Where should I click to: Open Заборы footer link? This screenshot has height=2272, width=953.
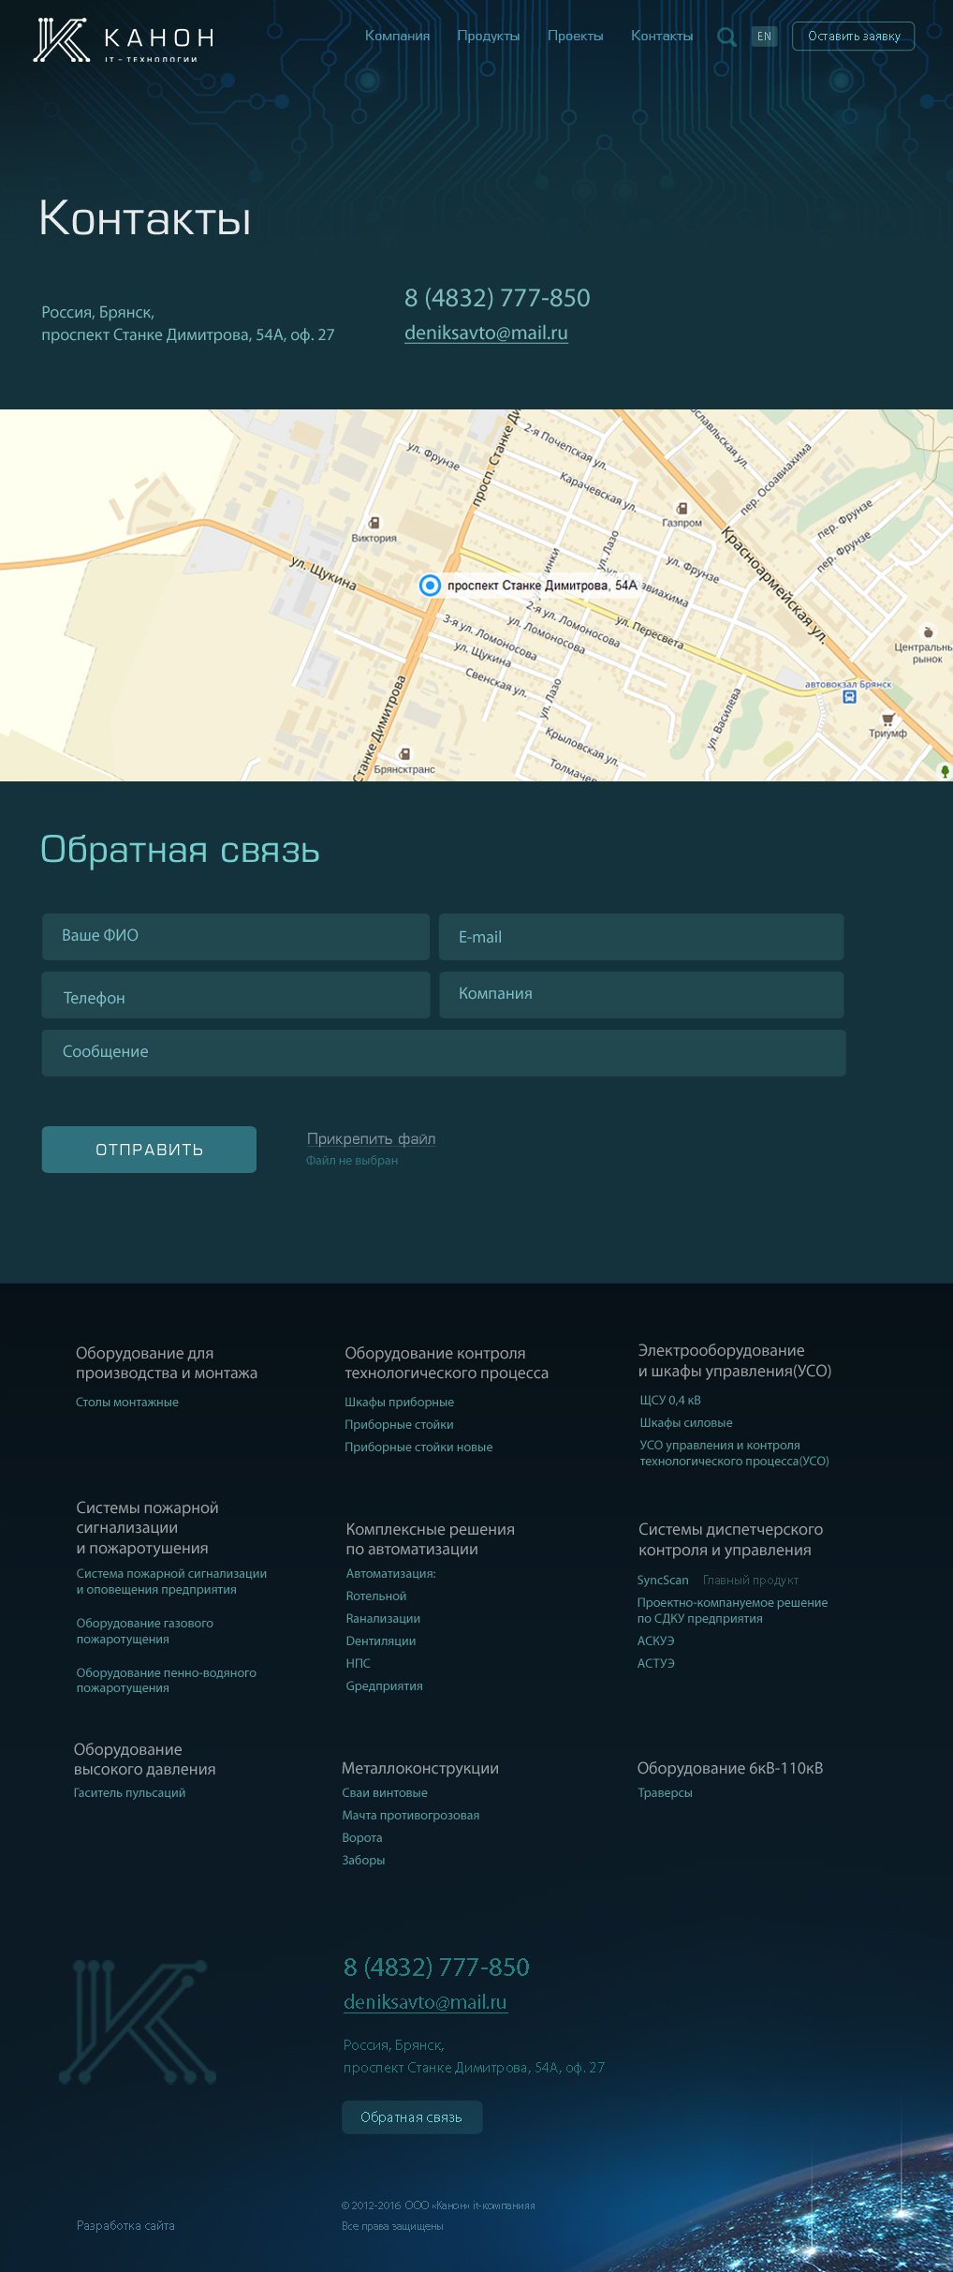[363, 1860]
